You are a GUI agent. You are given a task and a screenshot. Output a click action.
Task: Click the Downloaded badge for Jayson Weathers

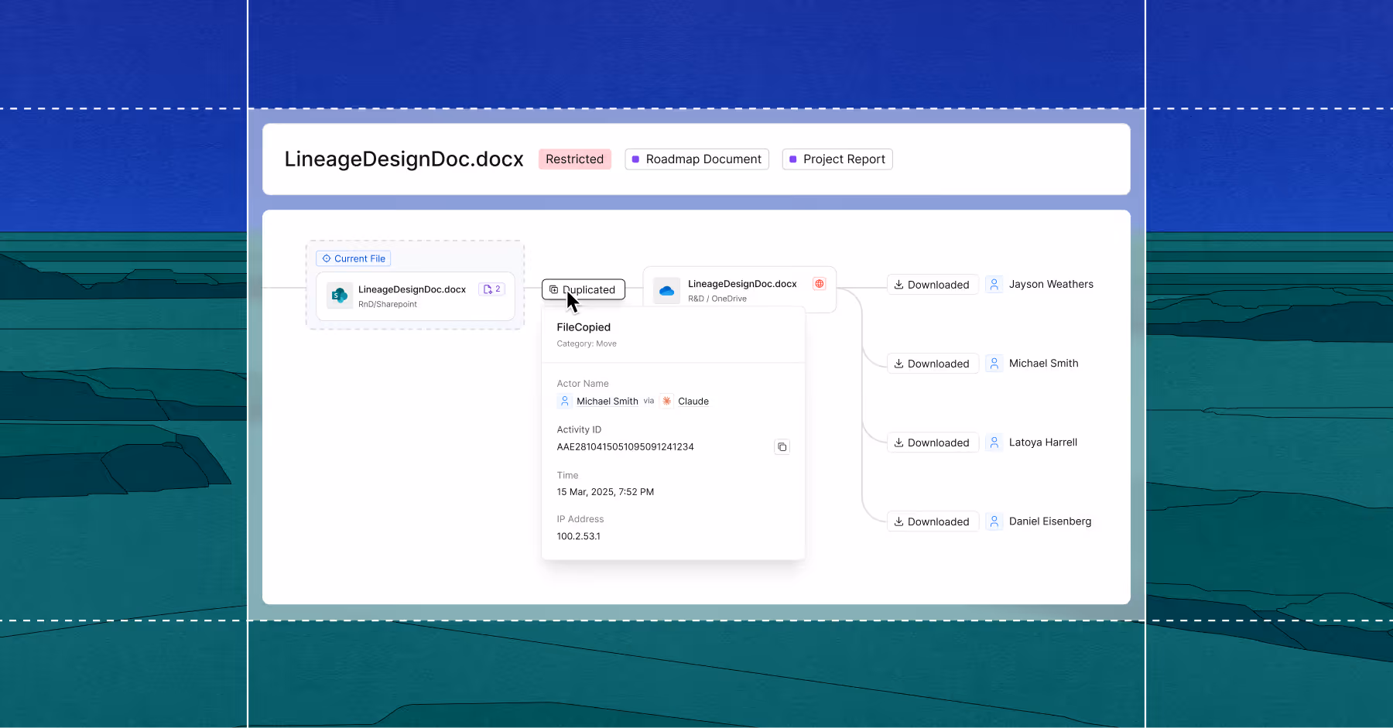pyautogui.click(x=933, y=285)
